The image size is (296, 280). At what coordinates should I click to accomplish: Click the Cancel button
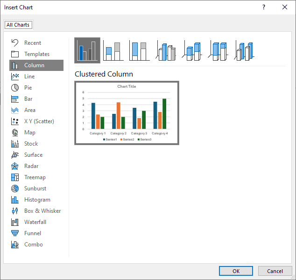(275, 271)
